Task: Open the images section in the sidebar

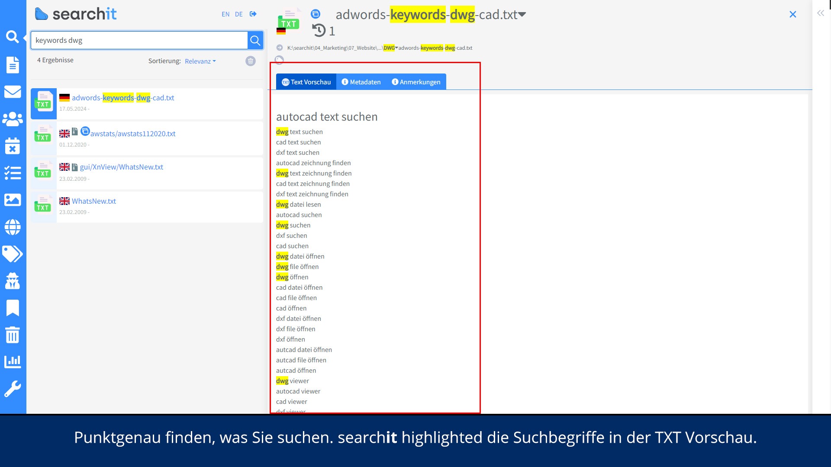Action: coord(13,200)
